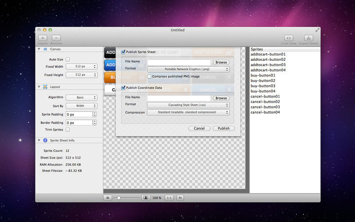Click the coordinate data File Name field
Image resolution: width=355 pixels, height=222 pixels.
tap(179, 98)
